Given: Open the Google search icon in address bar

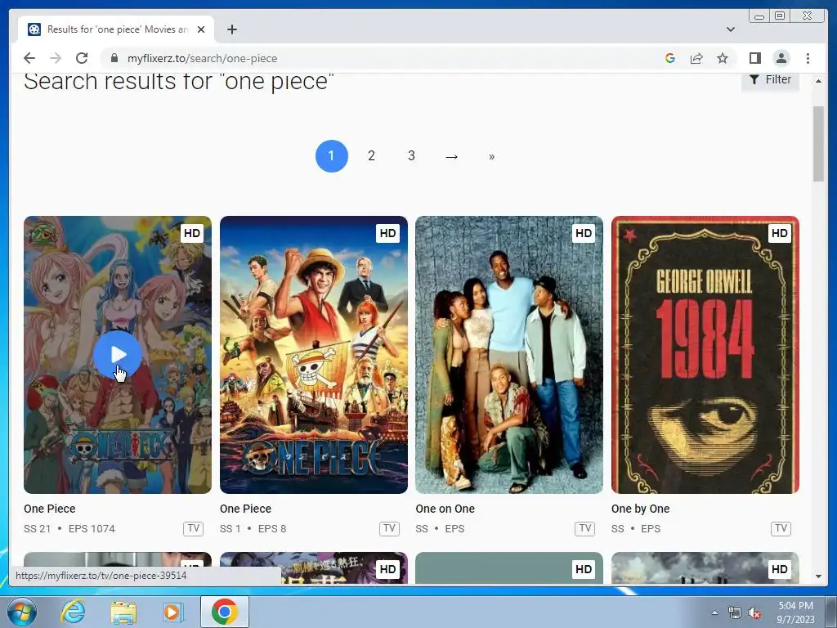Looking at the screenshot, I should pyautogui.click(x=670, y=58).
